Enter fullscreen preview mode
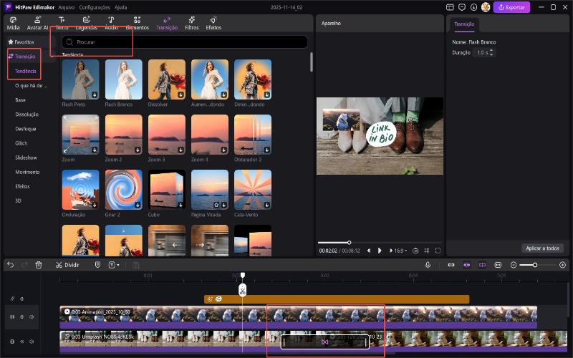 tap(438, 251)
